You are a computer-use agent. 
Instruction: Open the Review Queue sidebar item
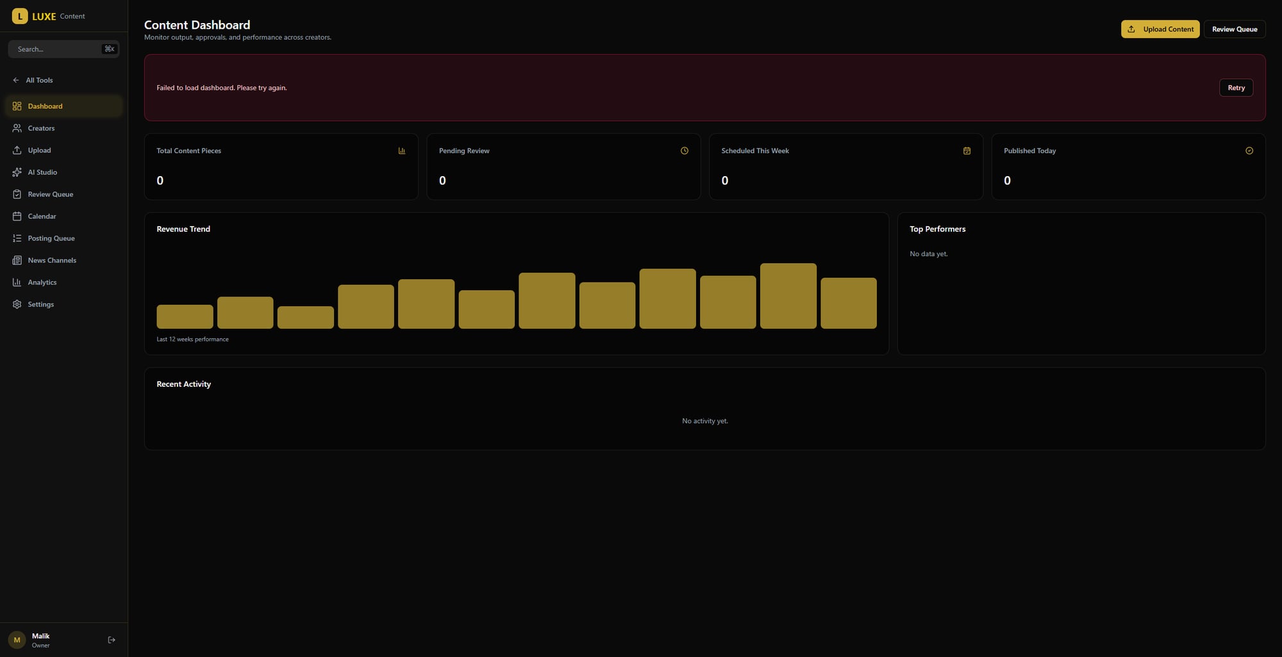point(50,194)
